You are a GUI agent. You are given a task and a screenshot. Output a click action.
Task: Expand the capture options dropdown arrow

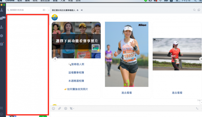[x=74, y=109]
